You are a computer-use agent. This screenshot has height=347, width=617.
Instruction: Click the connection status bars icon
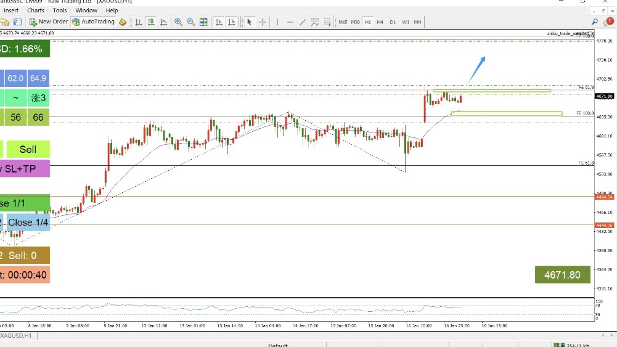point(559,345)
